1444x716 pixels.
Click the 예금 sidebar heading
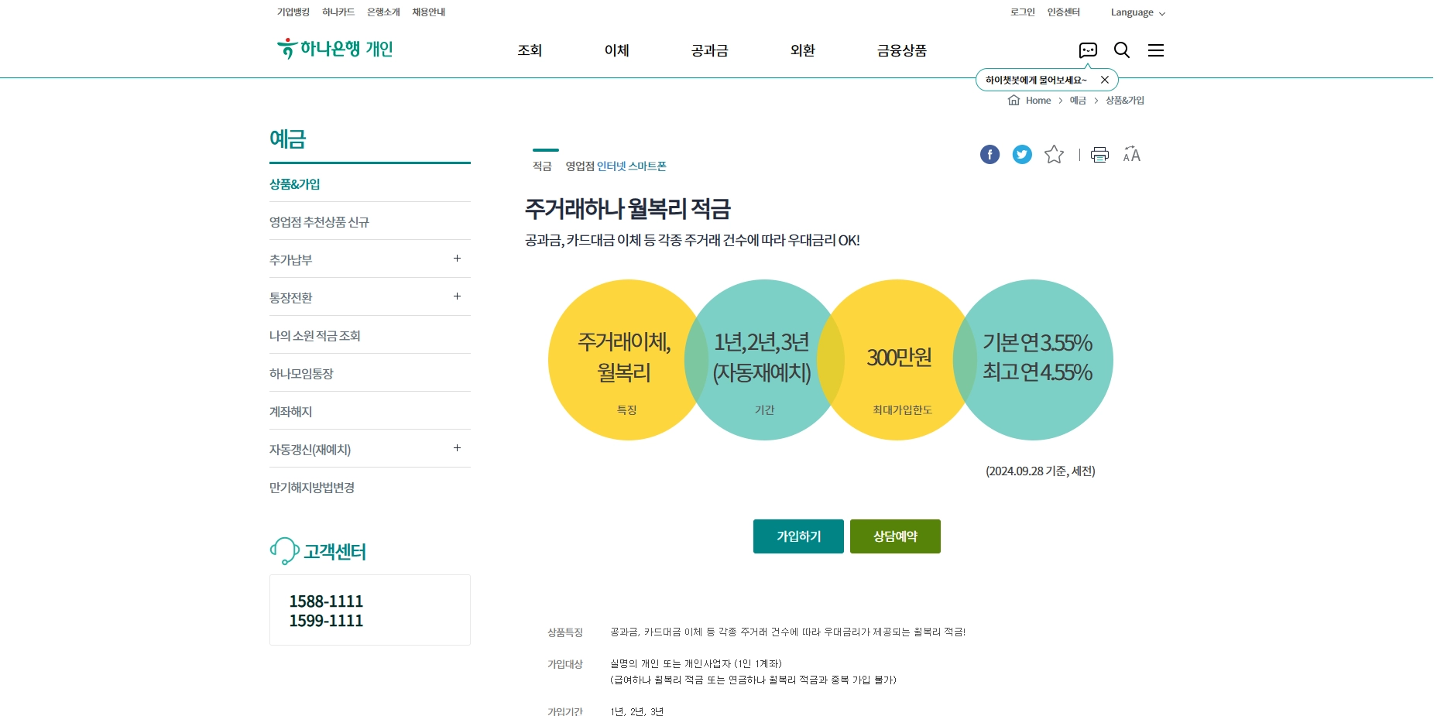point(288,139)
